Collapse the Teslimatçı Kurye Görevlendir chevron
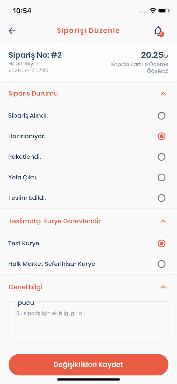177x384 pixels. click(x=163, y=221)
